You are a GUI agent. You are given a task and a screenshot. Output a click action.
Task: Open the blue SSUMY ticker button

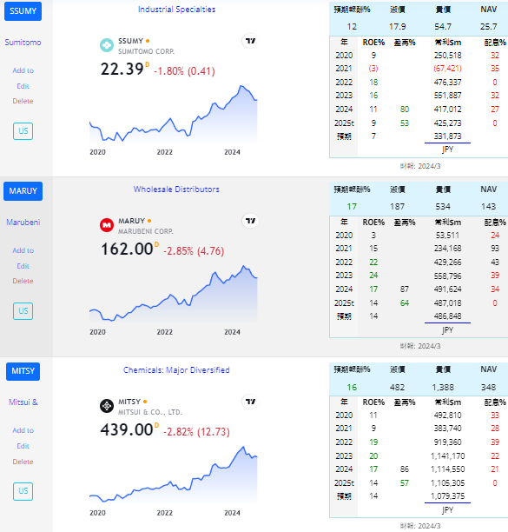23,11
